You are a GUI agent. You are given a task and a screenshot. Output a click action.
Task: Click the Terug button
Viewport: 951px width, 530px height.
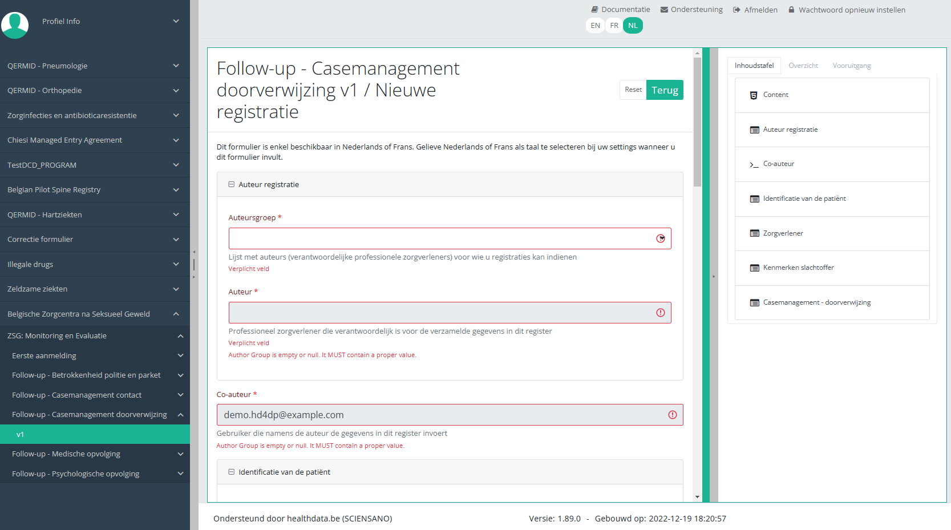pyautogui.click(x=665, y=90)
